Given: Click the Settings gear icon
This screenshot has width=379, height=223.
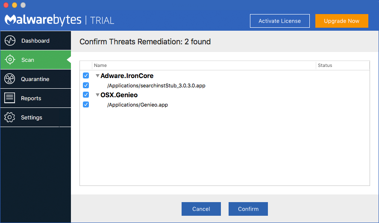Looking at the screenshot, I should tap(10, 117).
